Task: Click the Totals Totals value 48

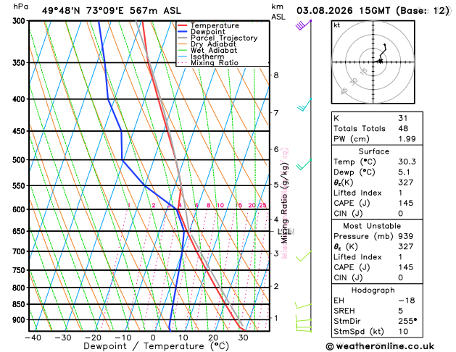Action: point(403,128)
